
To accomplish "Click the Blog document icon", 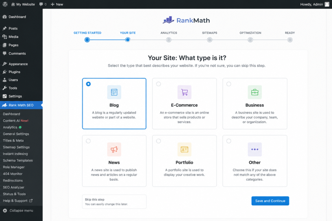I will click(114, 92).
